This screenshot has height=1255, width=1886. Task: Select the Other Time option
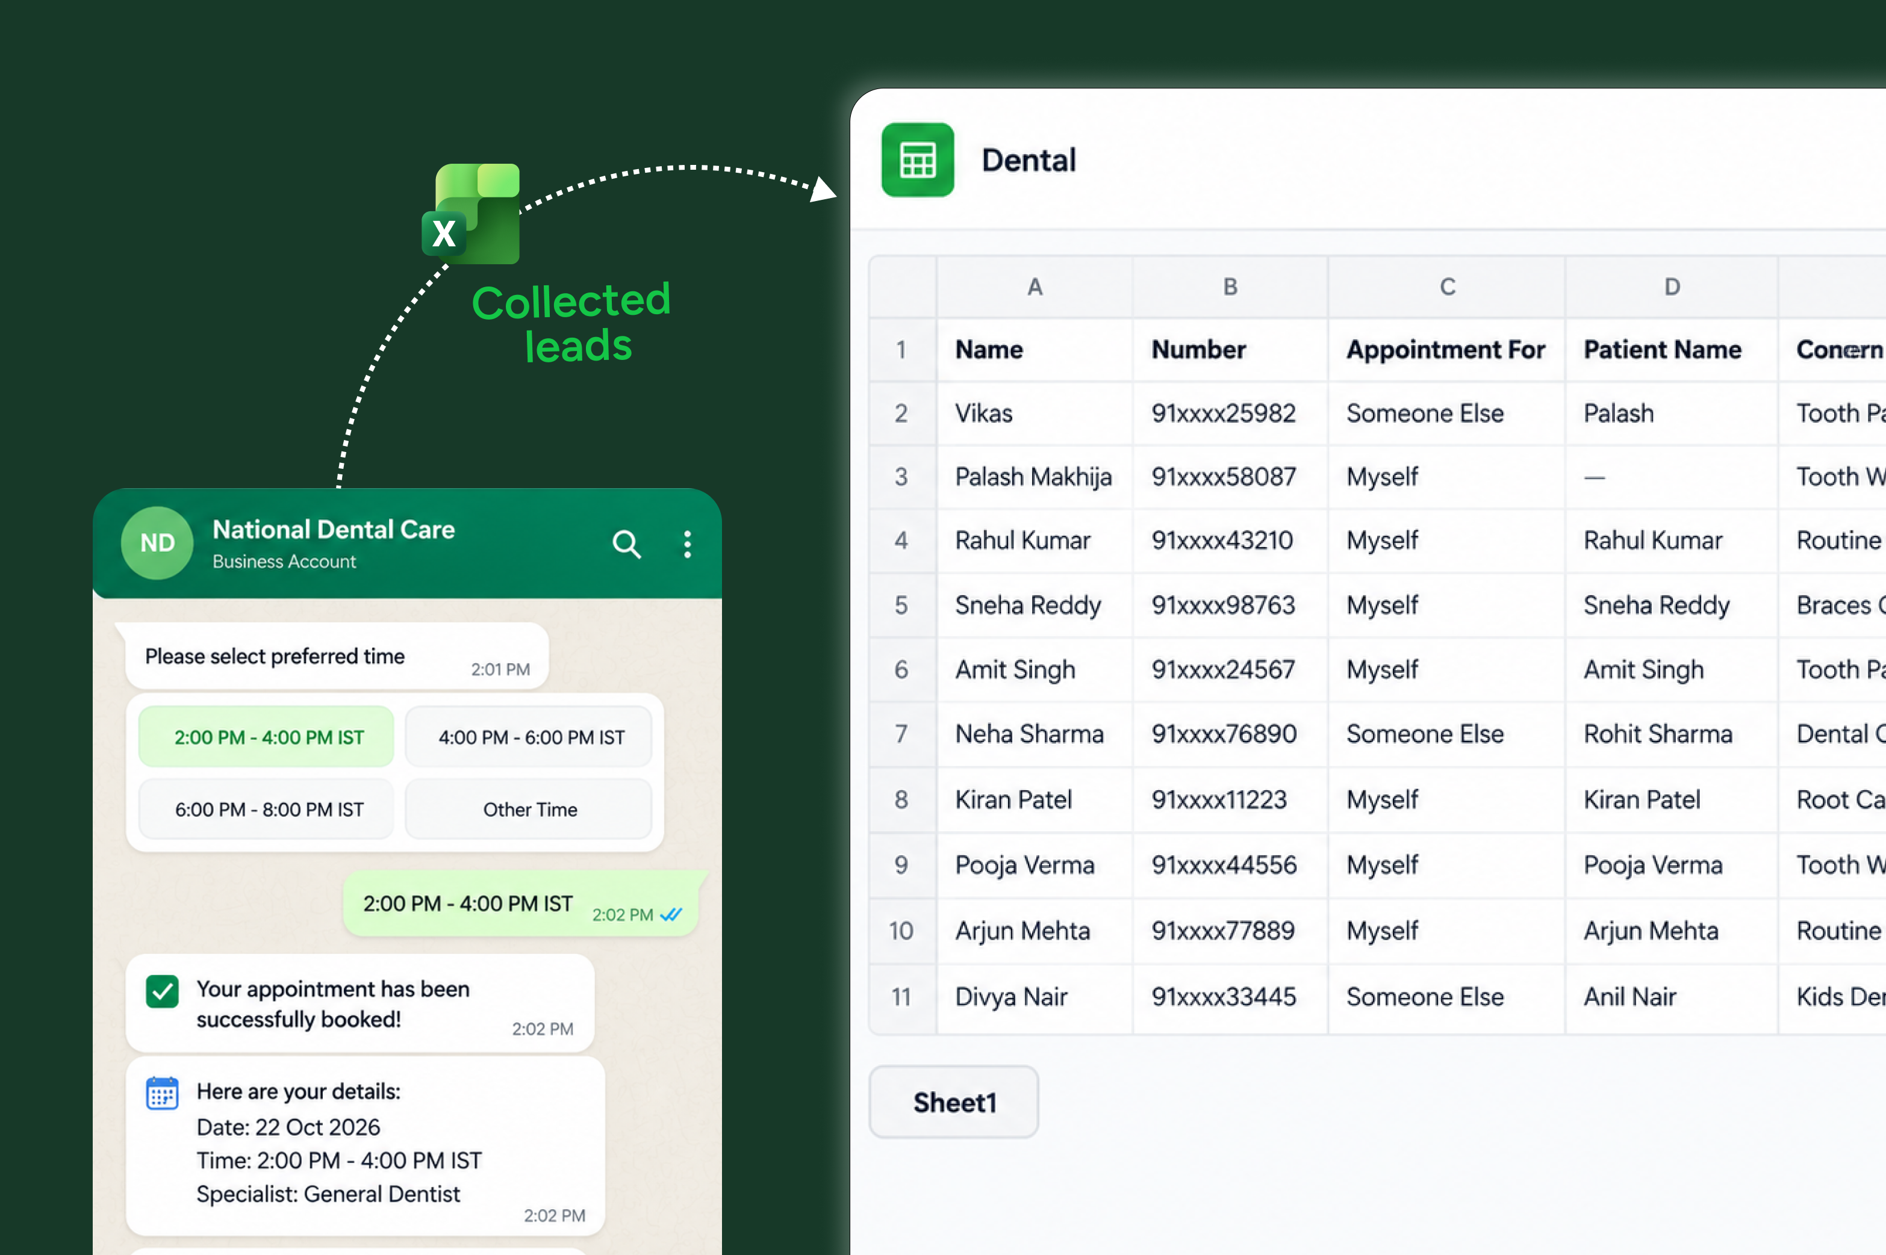529,809
